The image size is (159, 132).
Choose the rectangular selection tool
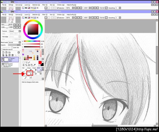click(x=24, y=62)
